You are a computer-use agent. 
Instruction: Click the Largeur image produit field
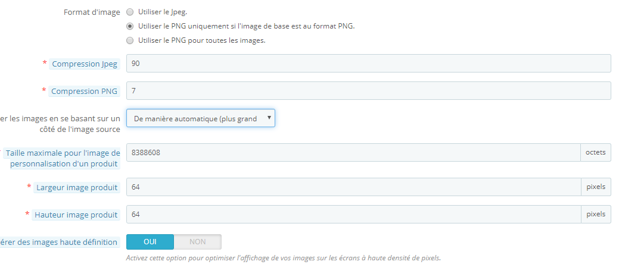pos(353,187)
